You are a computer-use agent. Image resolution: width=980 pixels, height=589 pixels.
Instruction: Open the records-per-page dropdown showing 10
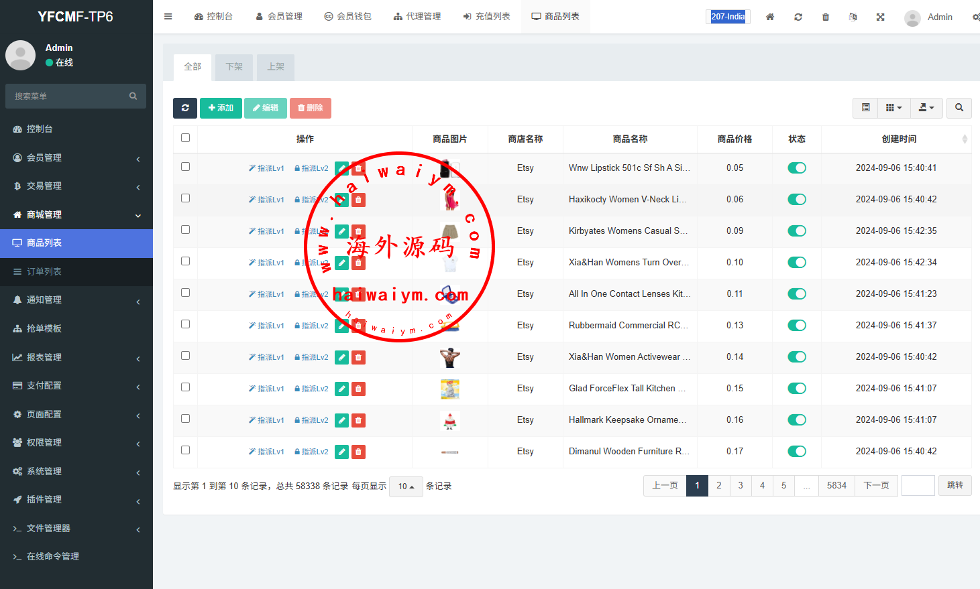click(406, 486)
